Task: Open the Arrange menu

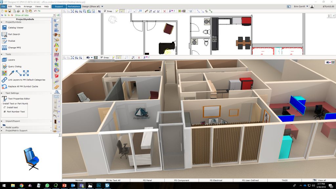Action: pos(28,6)
